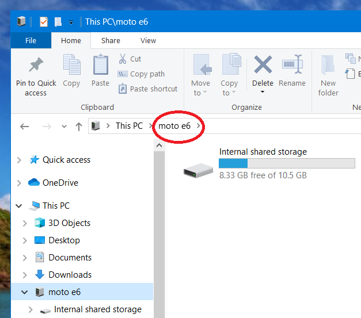Select the Cut scissors command
Screen dimensions: 361x318
point(130,59)
